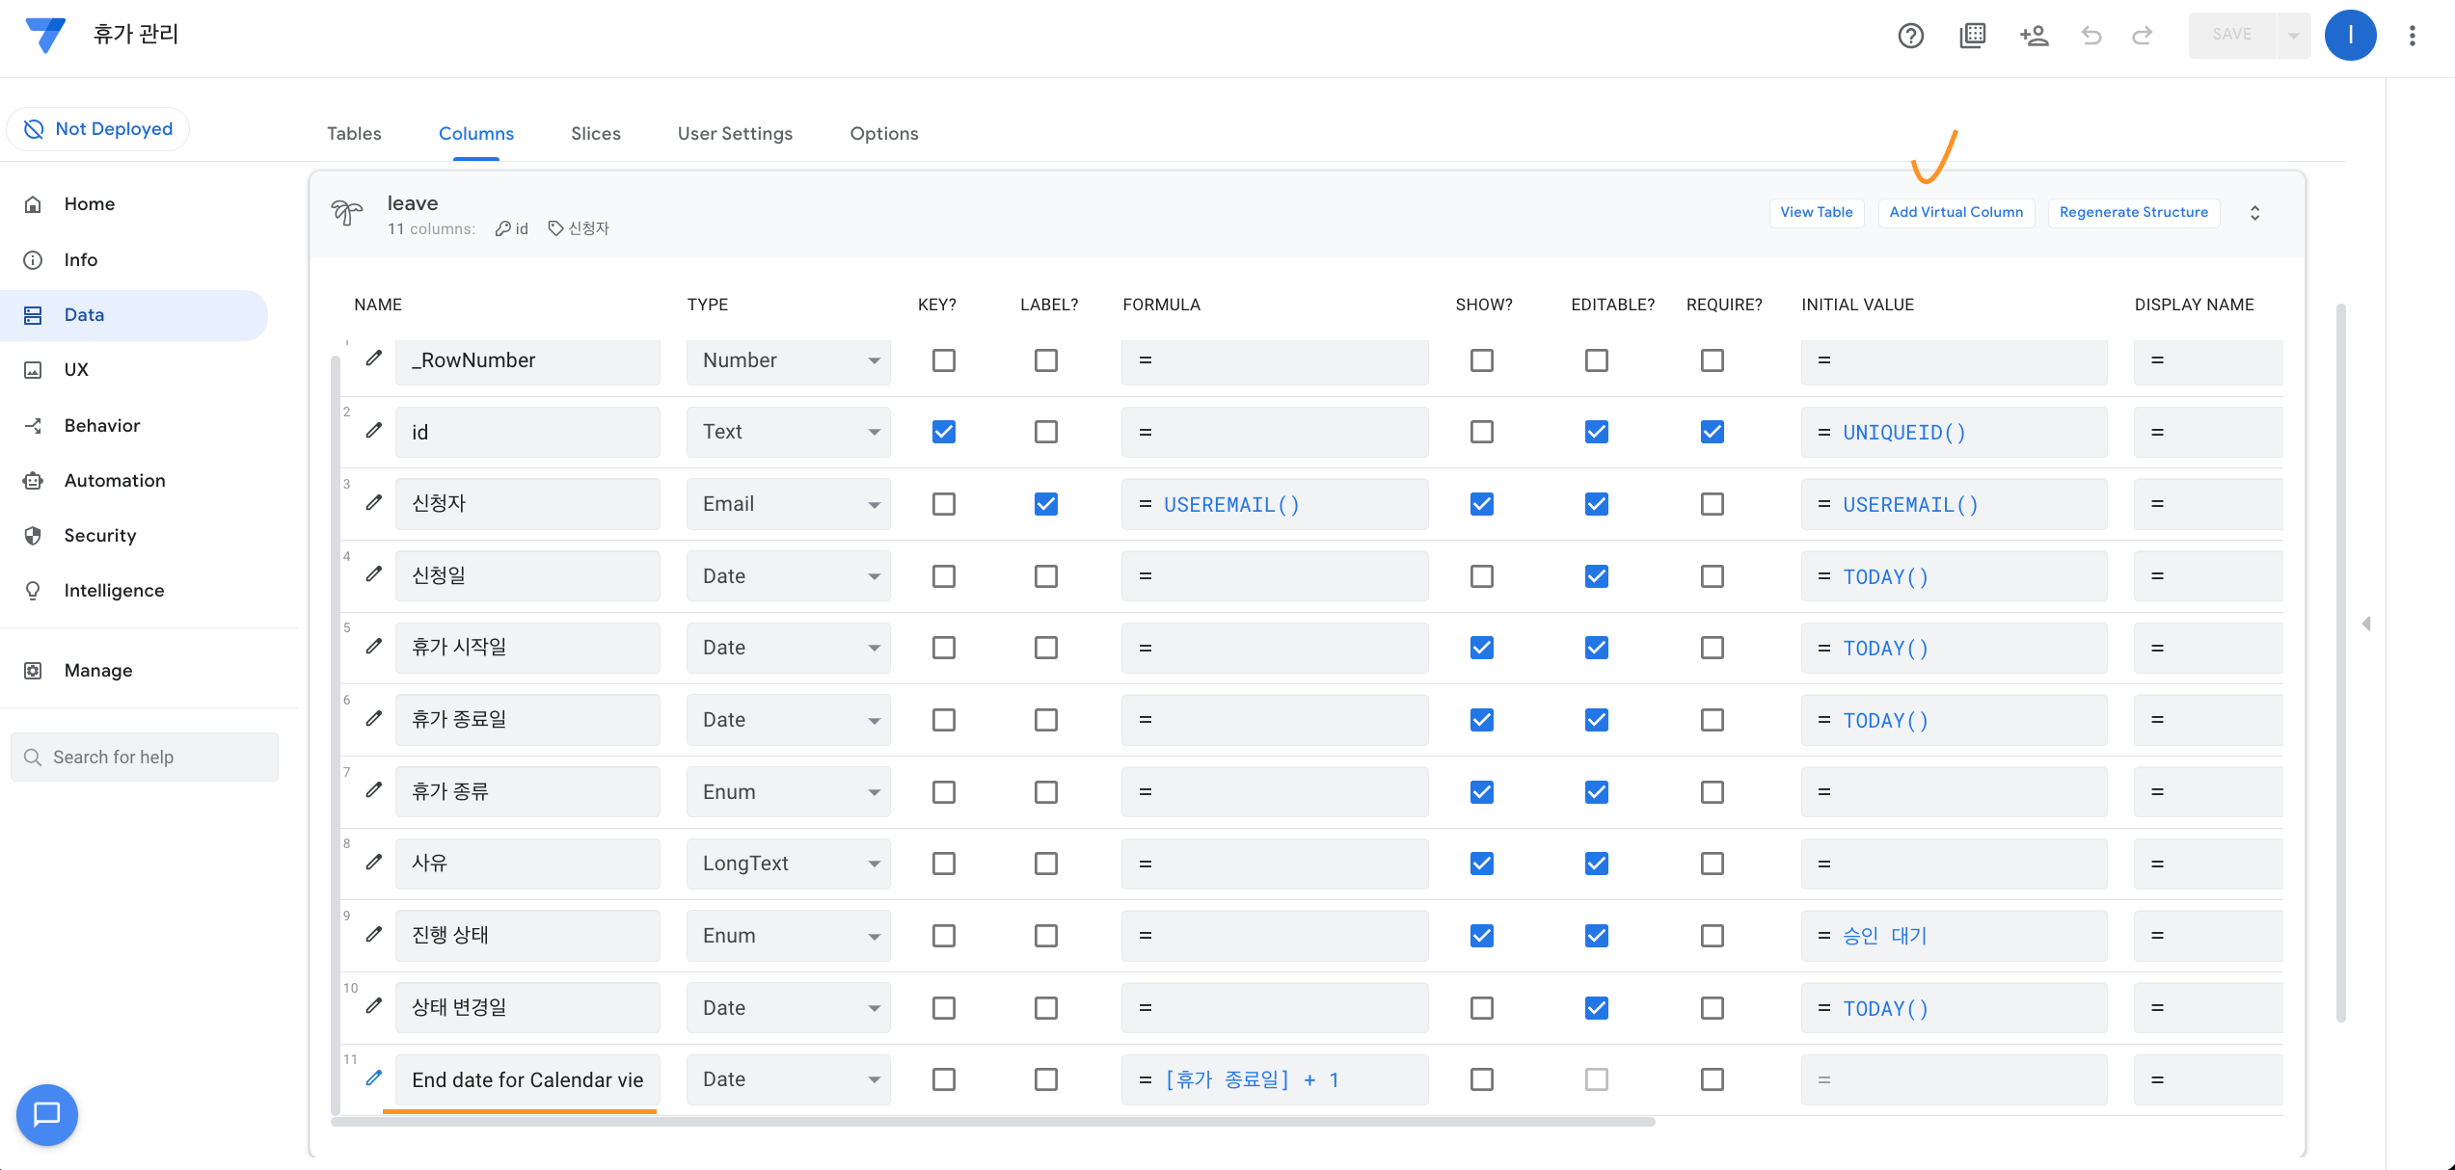Open the data preview table icon
Screen dimensions: 2455x1170
pyautogui.click(x=1973, y=36)
